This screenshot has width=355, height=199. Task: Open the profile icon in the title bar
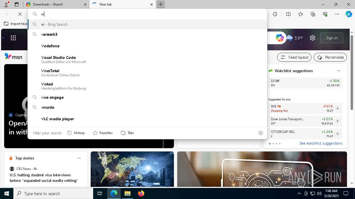point(6,4)
